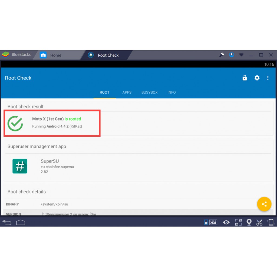Open the Home tab house icon
Image resolution: width=277 pixels, height=277 pixels.
point(43,55)
